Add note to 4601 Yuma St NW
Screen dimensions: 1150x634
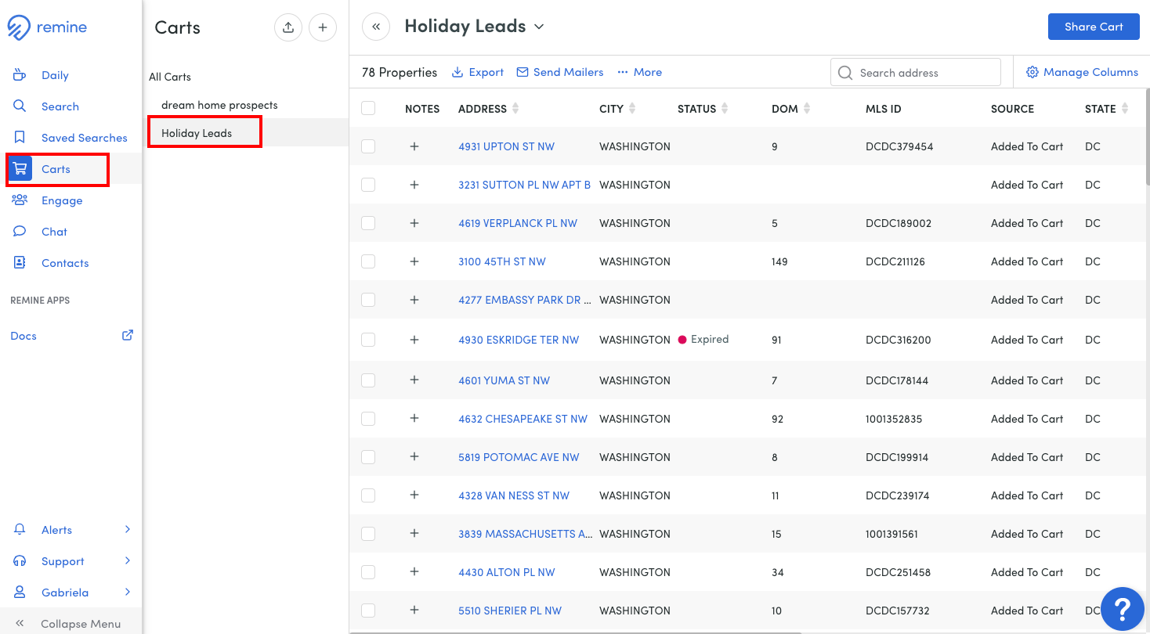(414, 380)
